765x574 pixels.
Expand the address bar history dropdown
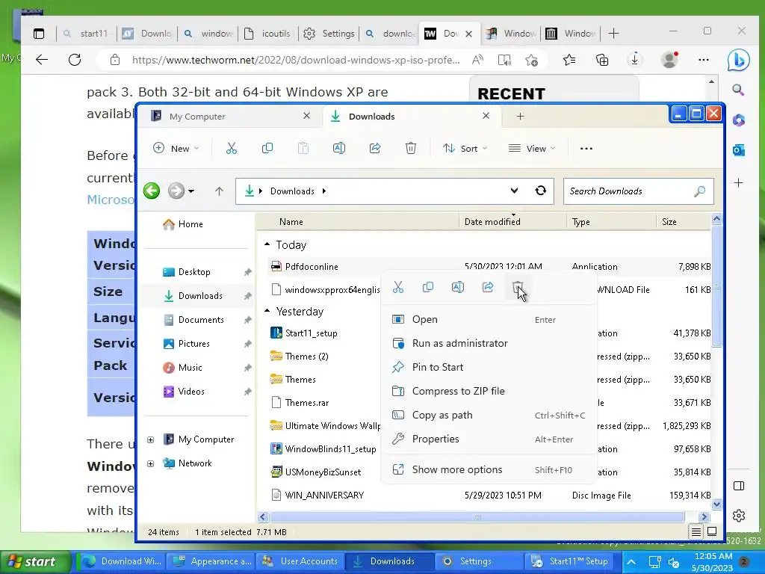tap(514, 191)
